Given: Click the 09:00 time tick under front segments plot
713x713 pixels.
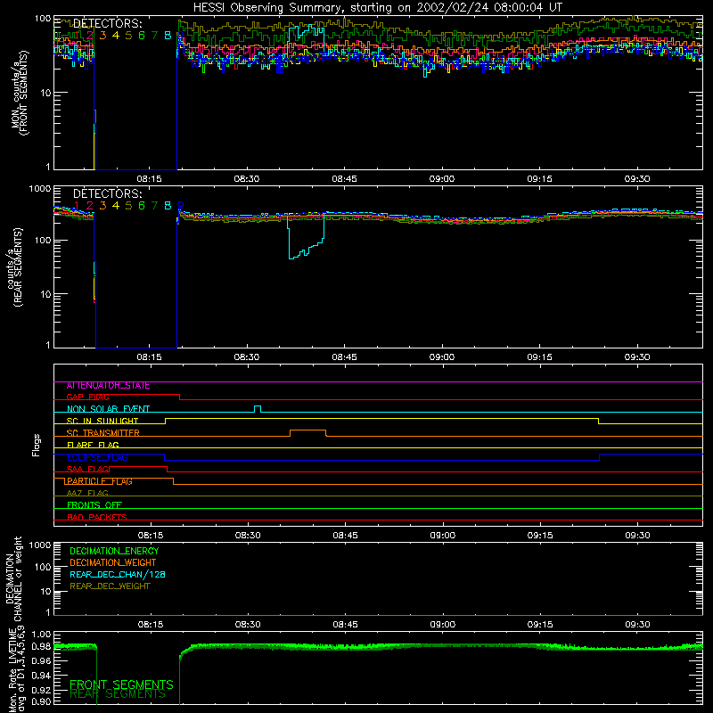Looking at the screenshot, I should [441, 179].
